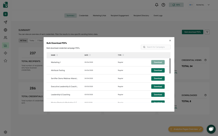
Task: Click the globe icon in sidebar
Action: tap(6, 30)
